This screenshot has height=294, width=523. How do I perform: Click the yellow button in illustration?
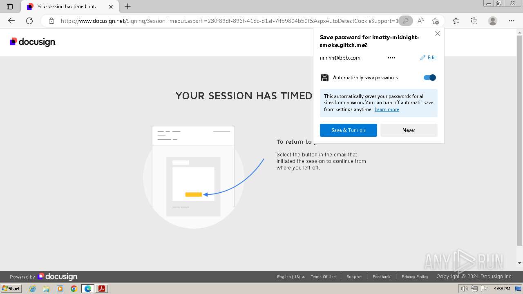click(x=194, y=194)
